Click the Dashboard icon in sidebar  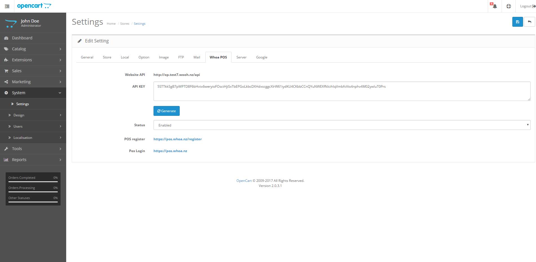coord(6,38)
